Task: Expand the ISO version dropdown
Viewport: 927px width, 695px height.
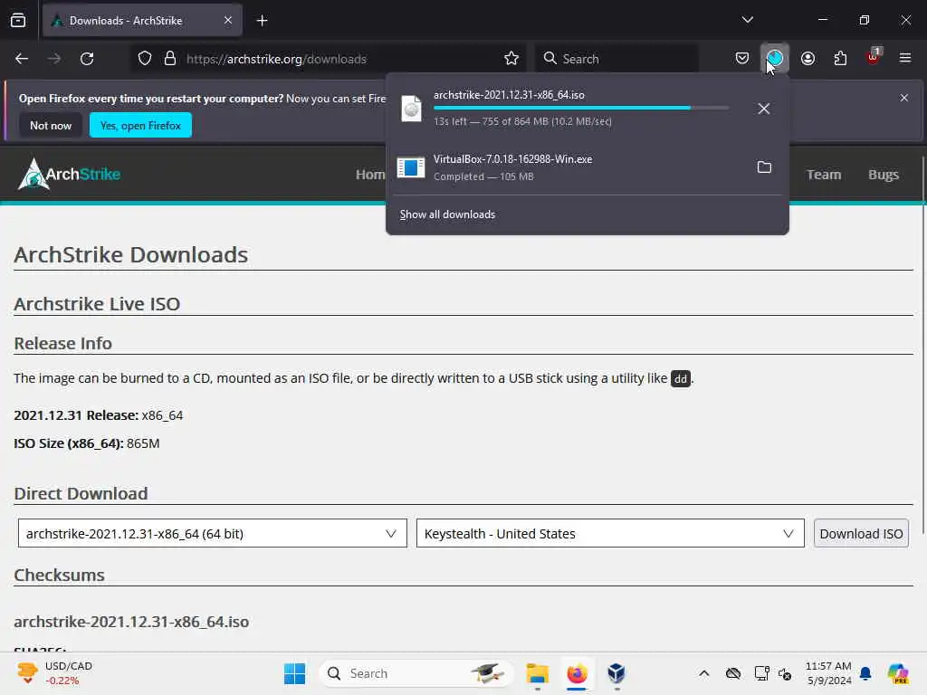Action: tap(212, 533)
